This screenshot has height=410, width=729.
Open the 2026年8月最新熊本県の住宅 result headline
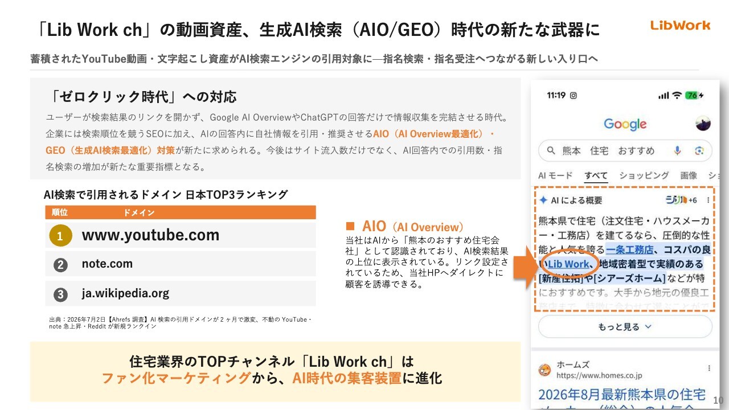click(622, 395)
